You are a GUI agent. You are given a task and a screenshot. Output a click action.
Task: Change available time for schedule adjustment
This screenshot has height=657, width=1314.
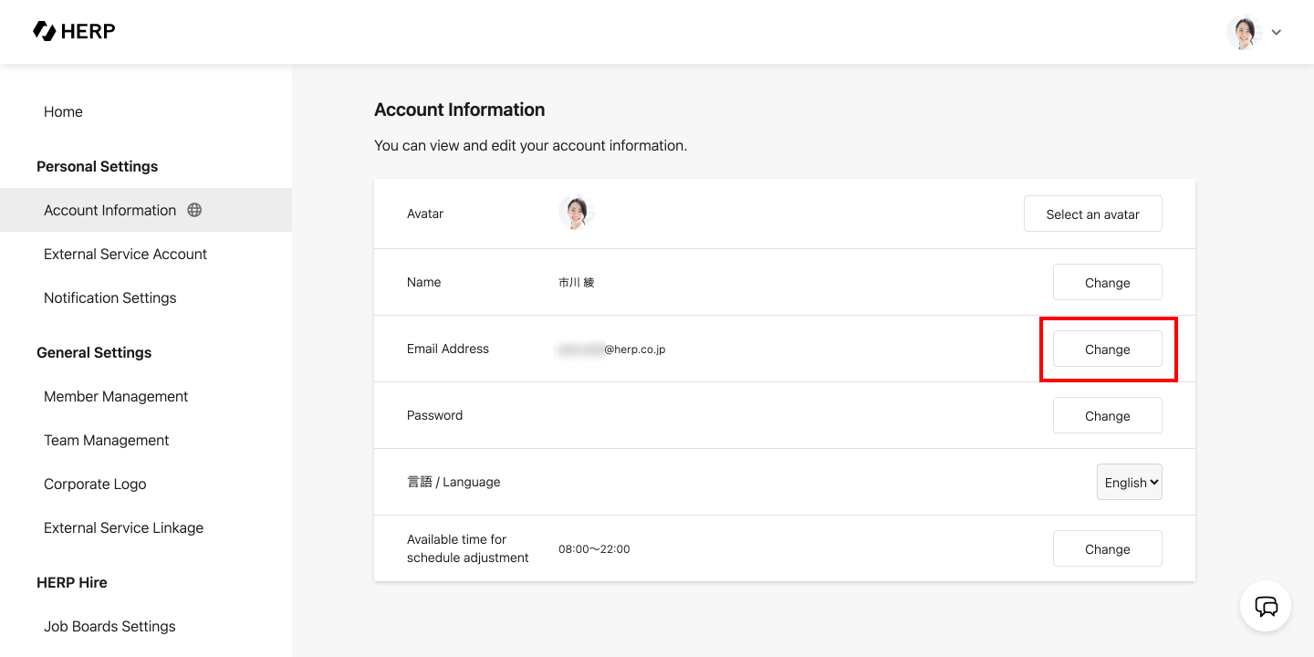click(1107, 549)
